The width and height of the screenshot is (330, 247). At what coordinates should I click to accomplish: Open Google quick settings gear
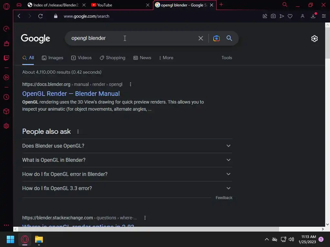(315, 39)
